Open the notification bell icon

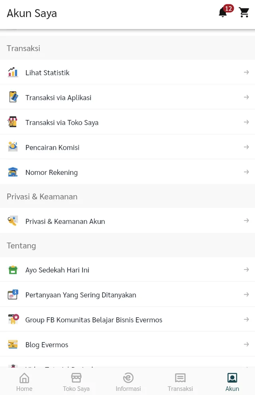click(x=222, y=12)
